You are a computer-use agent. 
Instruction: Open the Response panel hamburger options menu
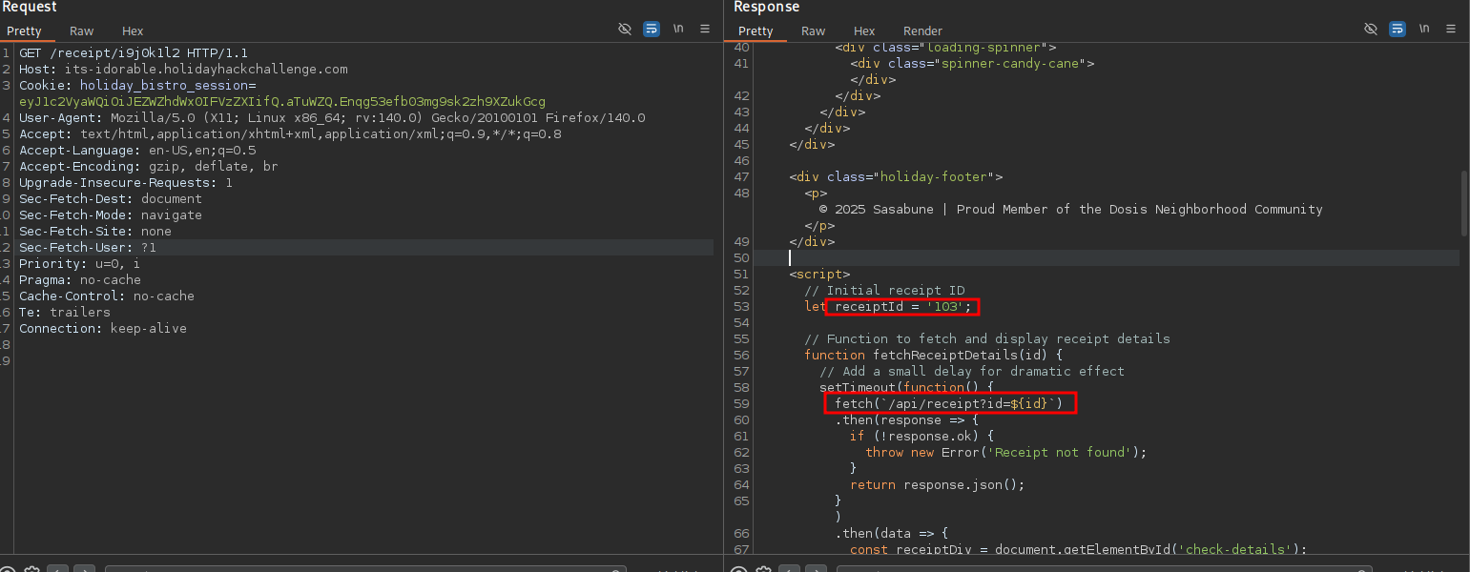[x=1451, y=29]
